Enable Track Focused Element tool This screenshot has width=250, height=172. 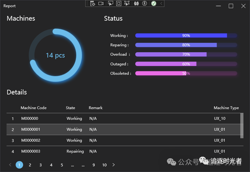click(127, 3)
